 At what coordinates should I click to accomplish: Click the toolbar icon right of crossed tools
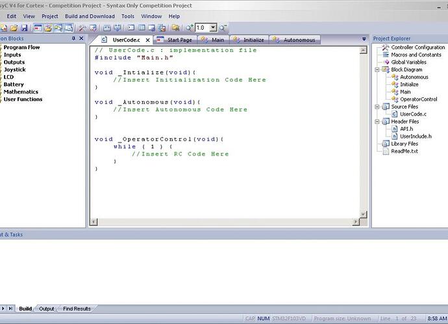(93, 28)
